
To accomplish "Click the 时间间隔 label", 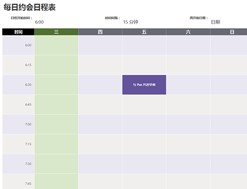I will coord(113,18).
